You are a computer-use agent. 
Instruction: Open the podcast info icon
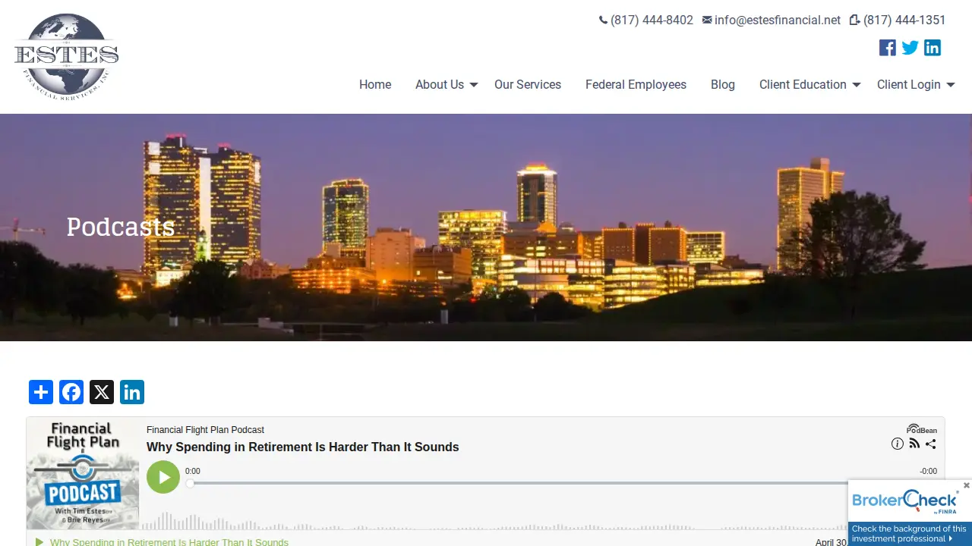(x=898, y=444)
